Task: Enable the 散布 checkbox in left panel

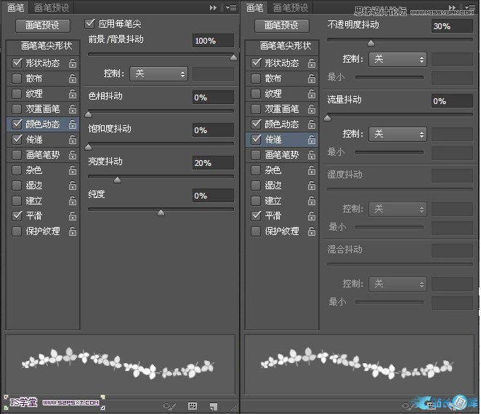Action: click(x=17, y=79)
